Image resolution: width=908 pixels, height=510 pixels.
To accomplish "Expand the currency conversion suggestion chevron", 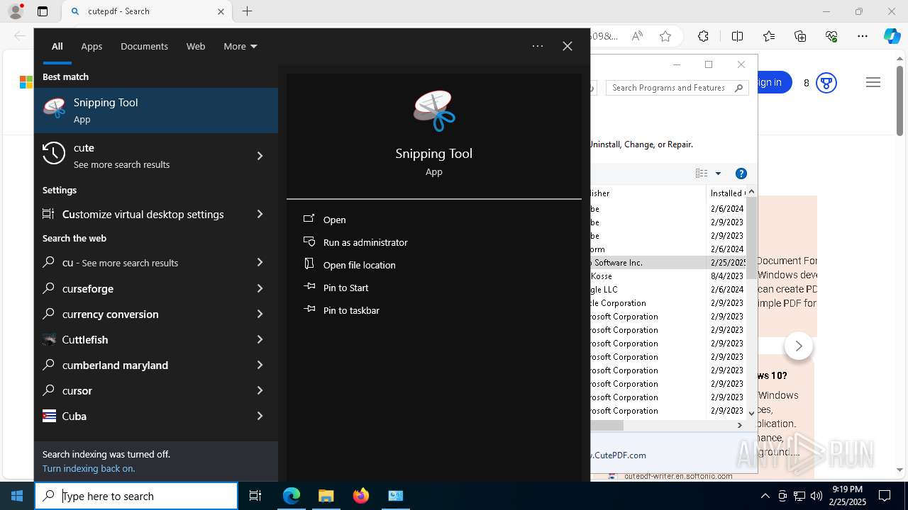I will (x=260, y=314).
